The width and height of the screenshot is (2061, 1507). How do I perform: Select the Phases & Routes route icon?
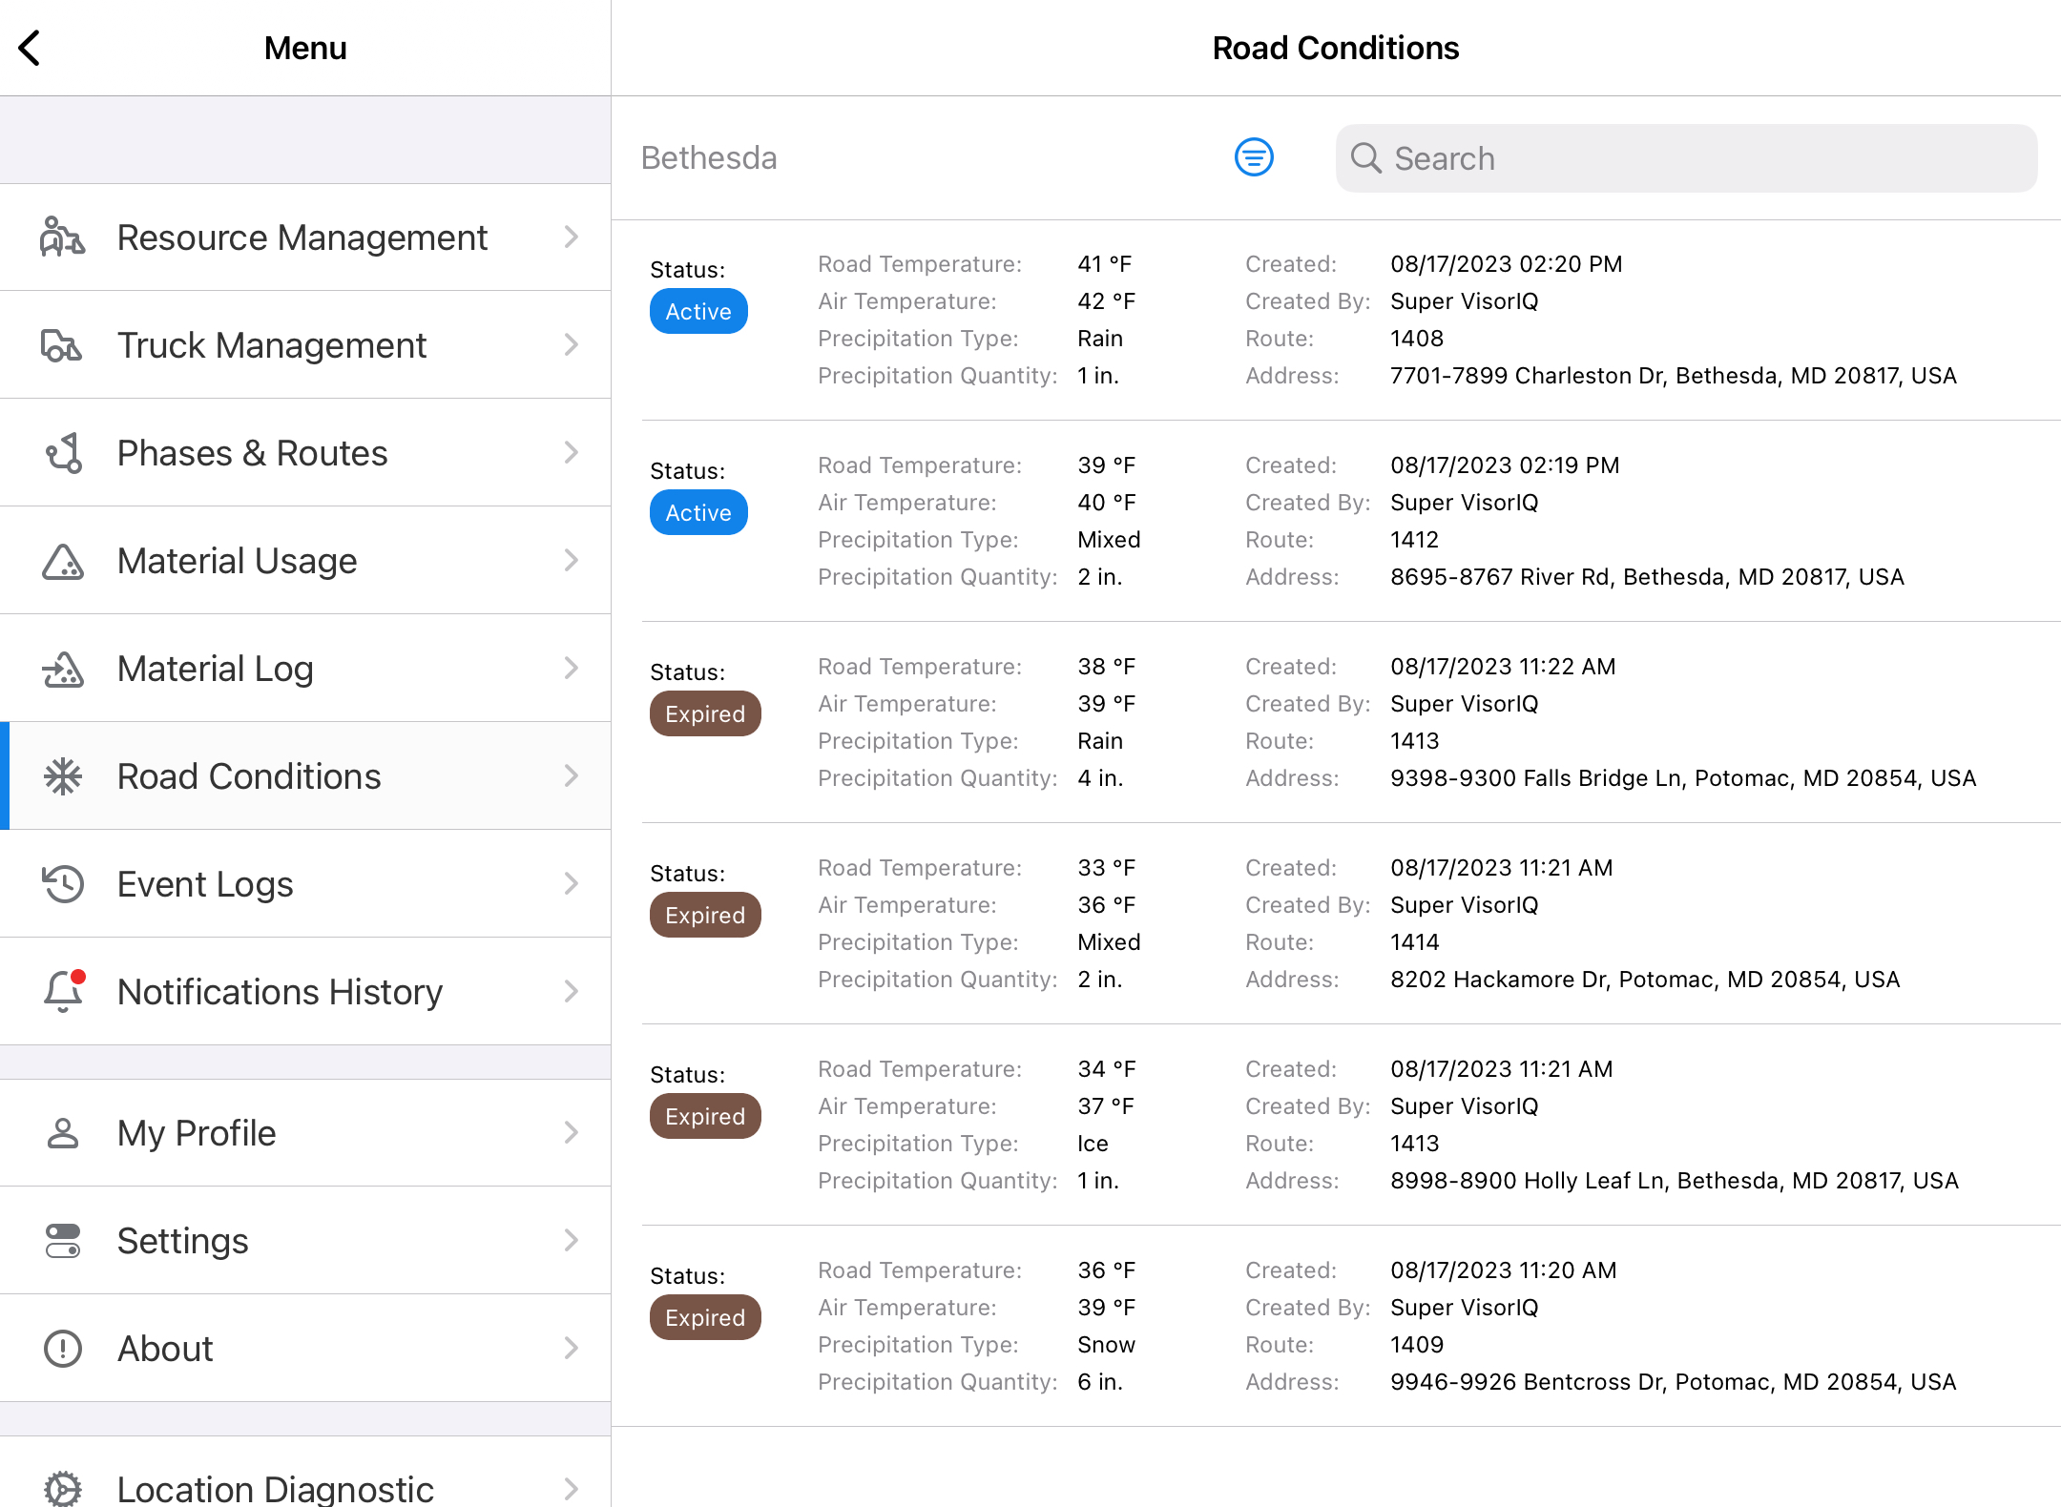click(x=63, y=453)
